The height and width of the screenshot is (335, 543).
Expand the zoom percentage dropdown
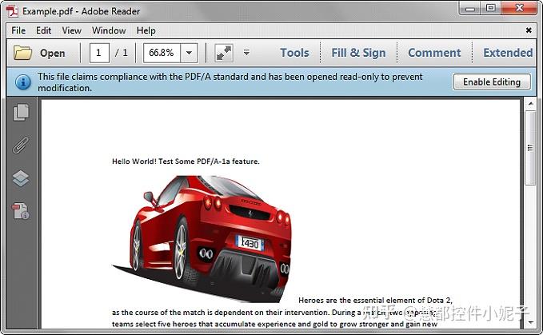189,53
